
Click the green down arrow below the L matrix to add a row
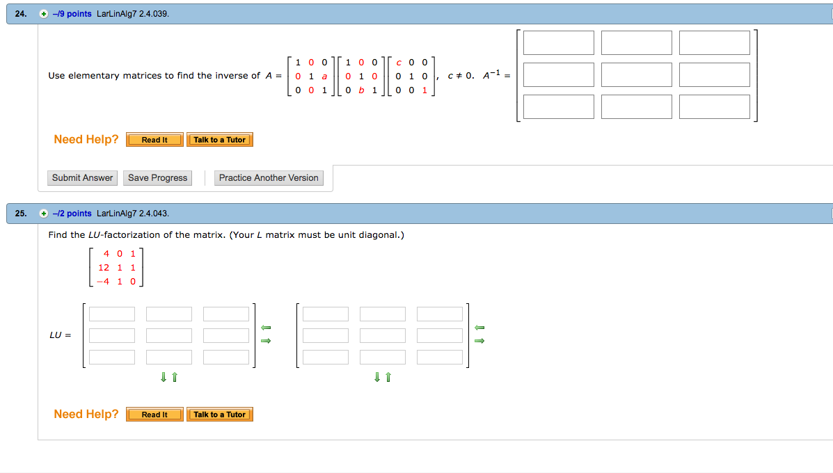tap(162, 376)
